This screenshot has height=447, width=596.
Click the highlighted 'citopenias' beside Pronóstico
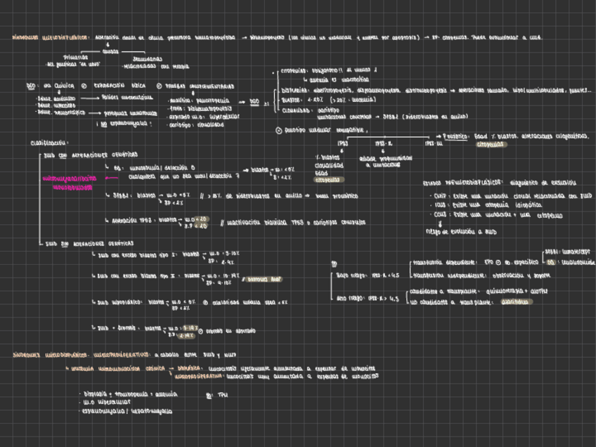click(491, 145)
